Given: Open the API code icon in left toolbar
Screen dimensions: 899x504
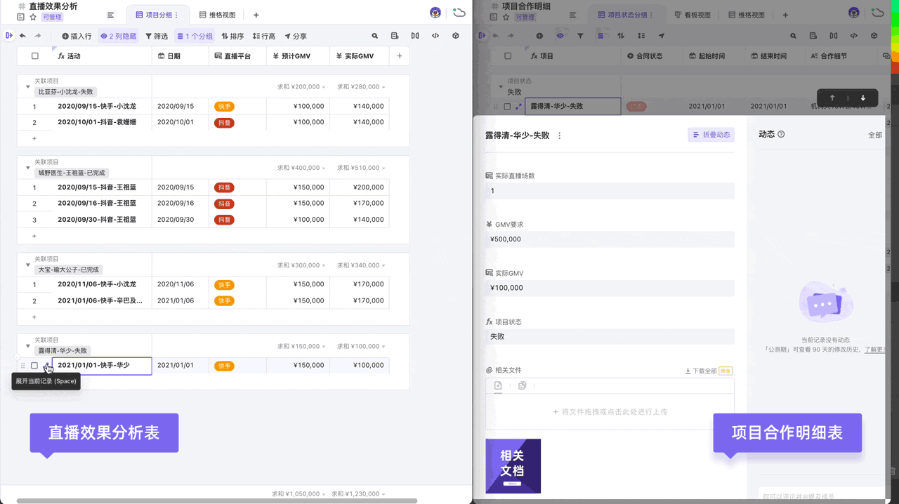Looking at the screenshot, I should pos(435,36).
